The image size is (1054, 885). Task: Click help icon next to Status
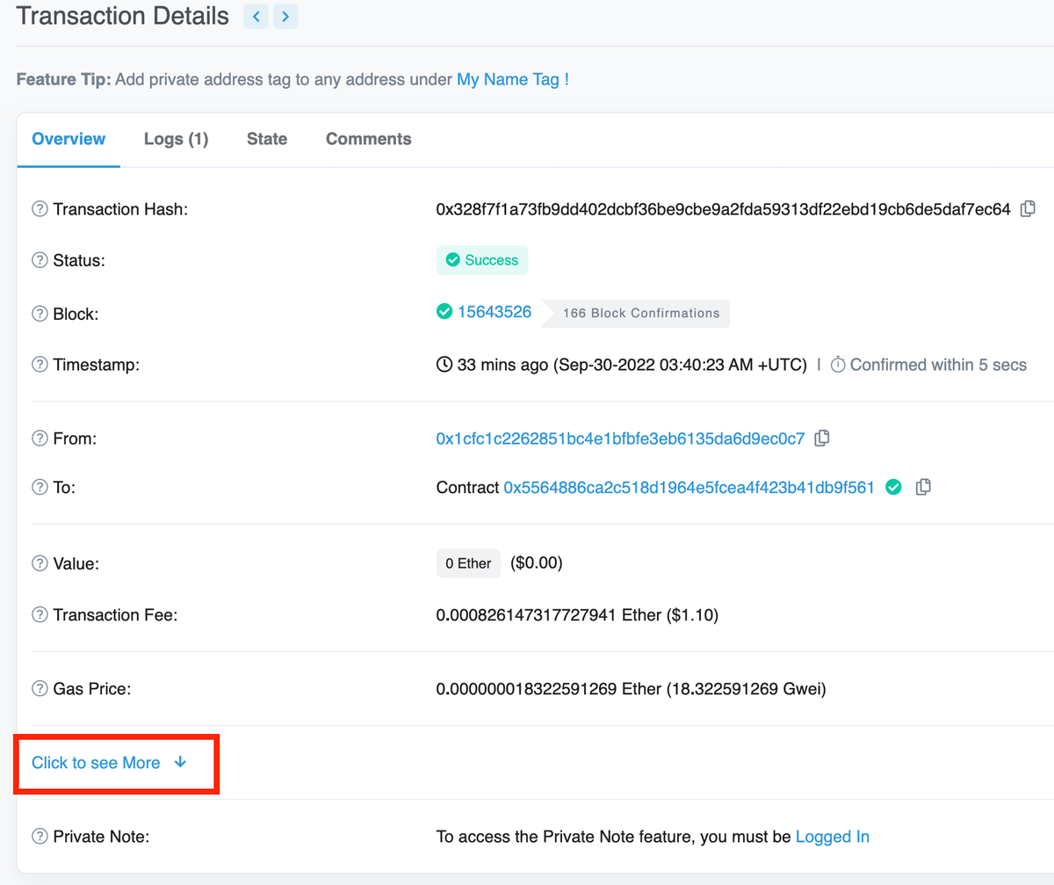(40, 261)
